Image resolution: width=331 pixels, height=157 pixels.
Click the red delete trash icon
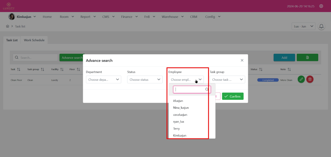click(310, 79)
